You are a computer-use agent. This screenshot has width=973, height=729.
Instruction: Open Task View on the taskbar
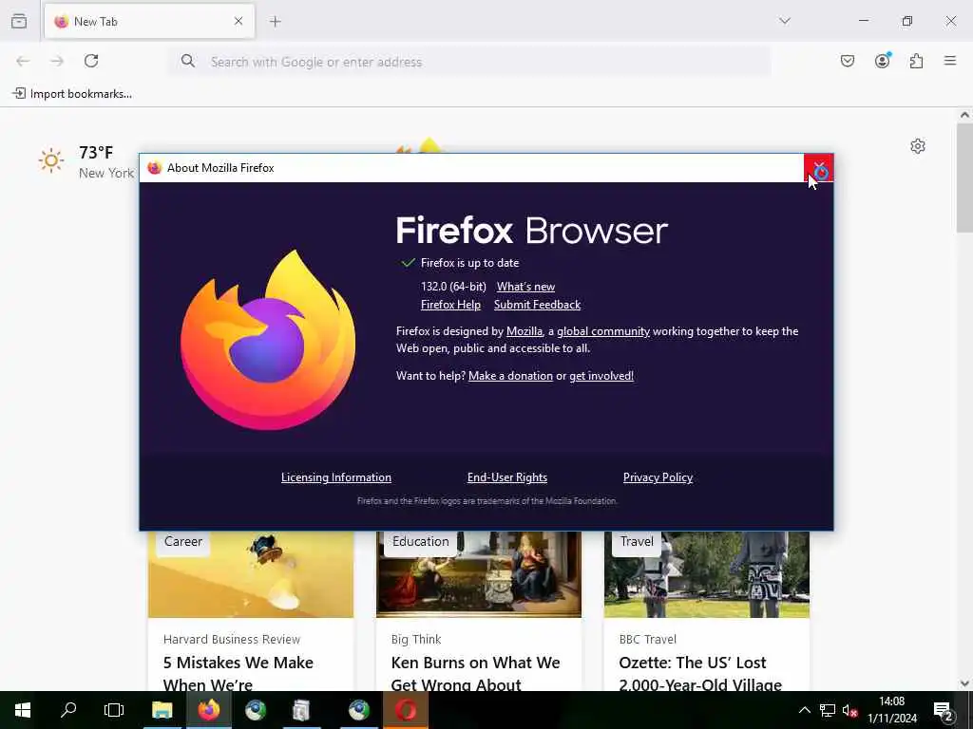(114, 710)
